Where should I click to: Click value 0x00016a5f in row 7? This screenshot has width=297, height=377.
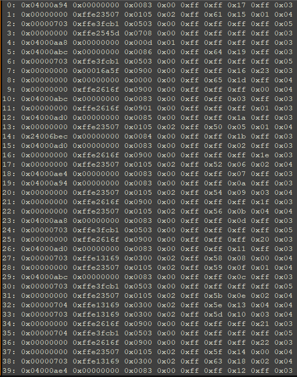tap(96, 71)
